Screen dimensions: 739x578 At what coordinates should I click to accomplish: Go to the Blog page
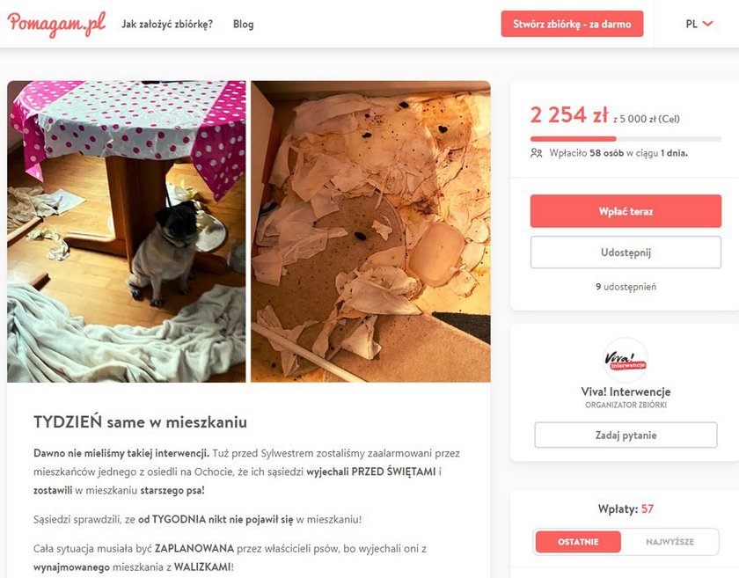(243, 24)
